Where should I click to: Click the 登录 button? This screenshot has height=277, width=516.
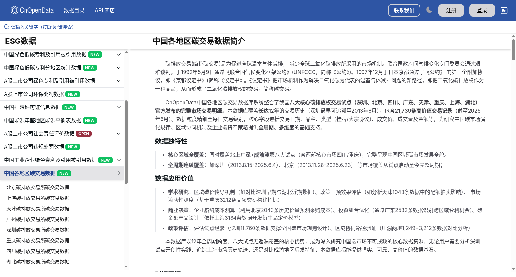pyautogui.click(x=482, y=10)
